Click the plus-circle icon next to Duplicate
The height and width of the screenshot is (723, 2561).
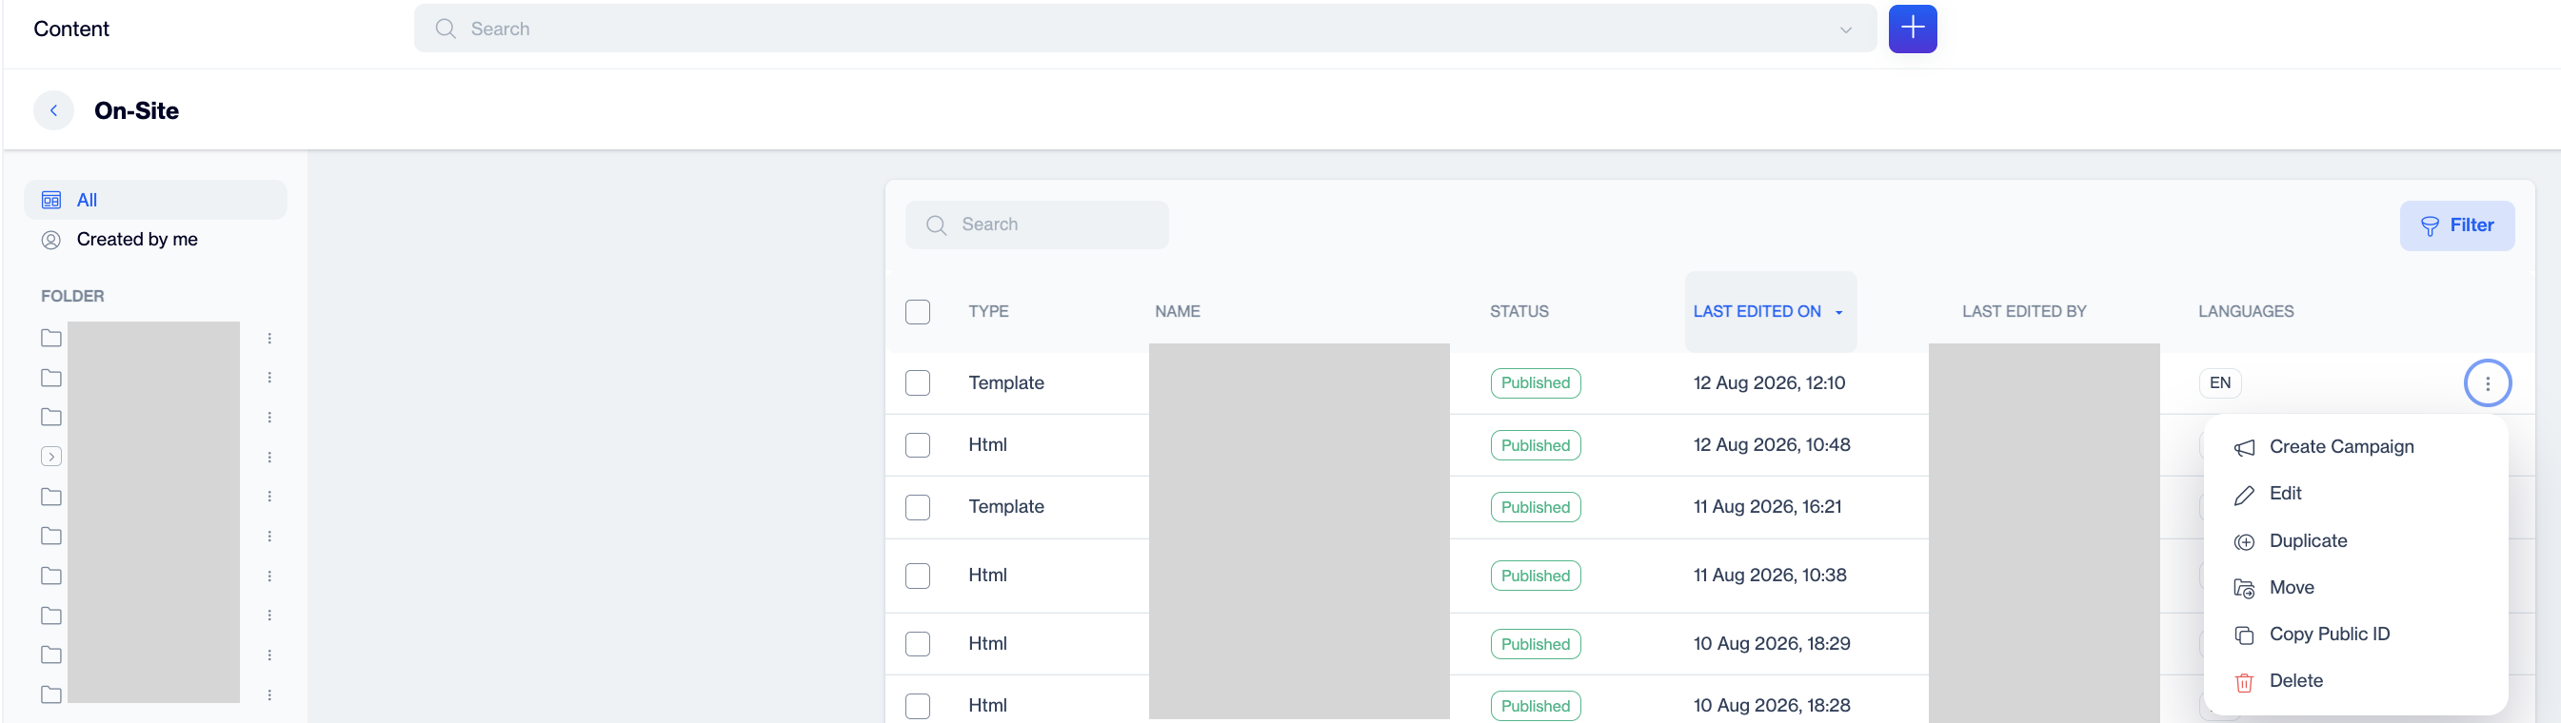[x=2244, y=542]
